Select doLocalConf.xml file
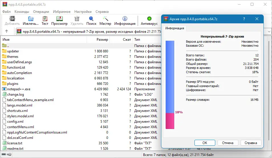Viewport: 272px width, 158px height. pos(81,138)
